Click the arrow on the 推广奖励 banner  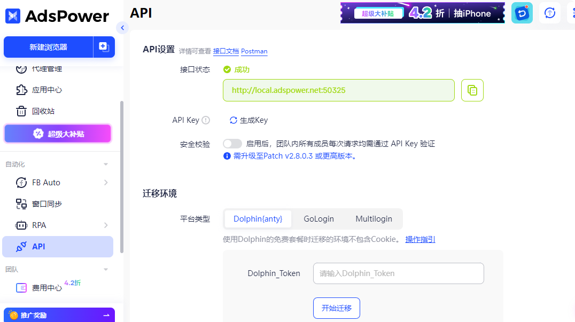tap(106, 316)
